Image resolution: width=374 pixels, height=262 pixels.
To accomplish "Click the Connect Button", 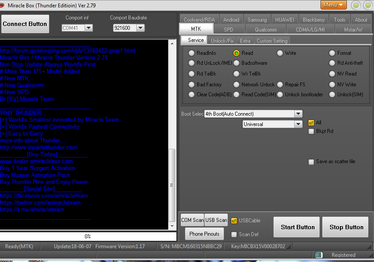I will [25, 24].
